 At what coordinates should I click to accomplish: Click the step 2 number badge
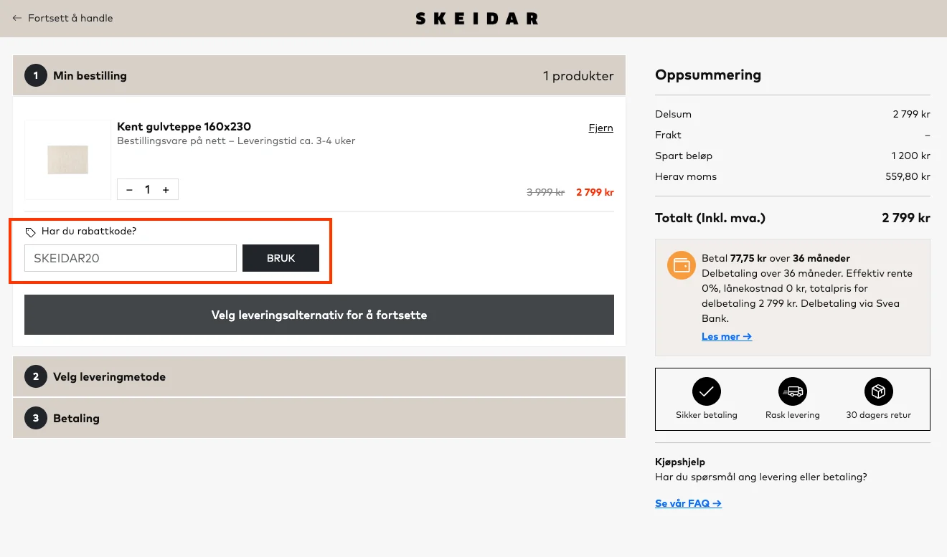[36, 376]
